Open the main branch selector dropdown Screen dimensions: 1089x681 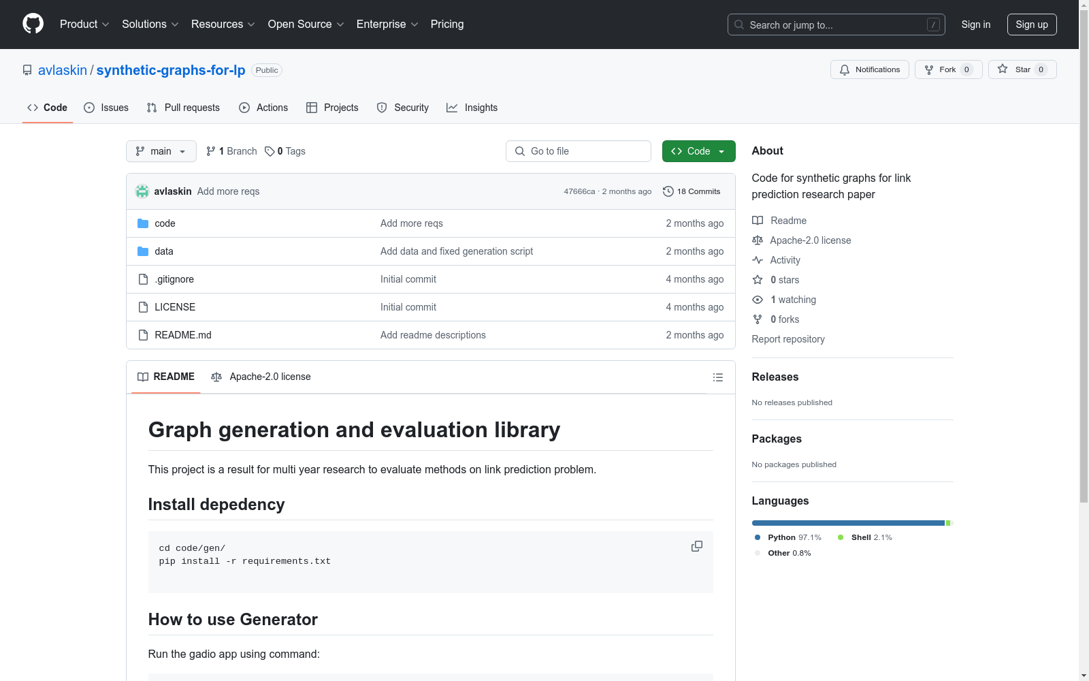[161, 151]
